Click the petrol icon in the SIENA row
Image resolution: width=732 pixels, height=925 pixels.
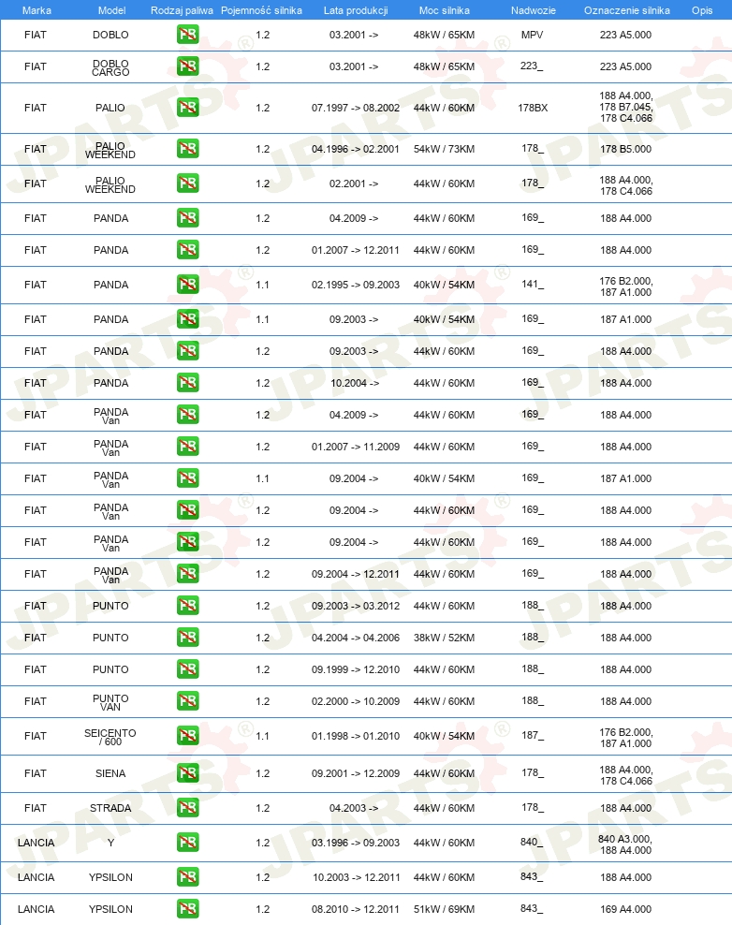click(x=187, y=773)
